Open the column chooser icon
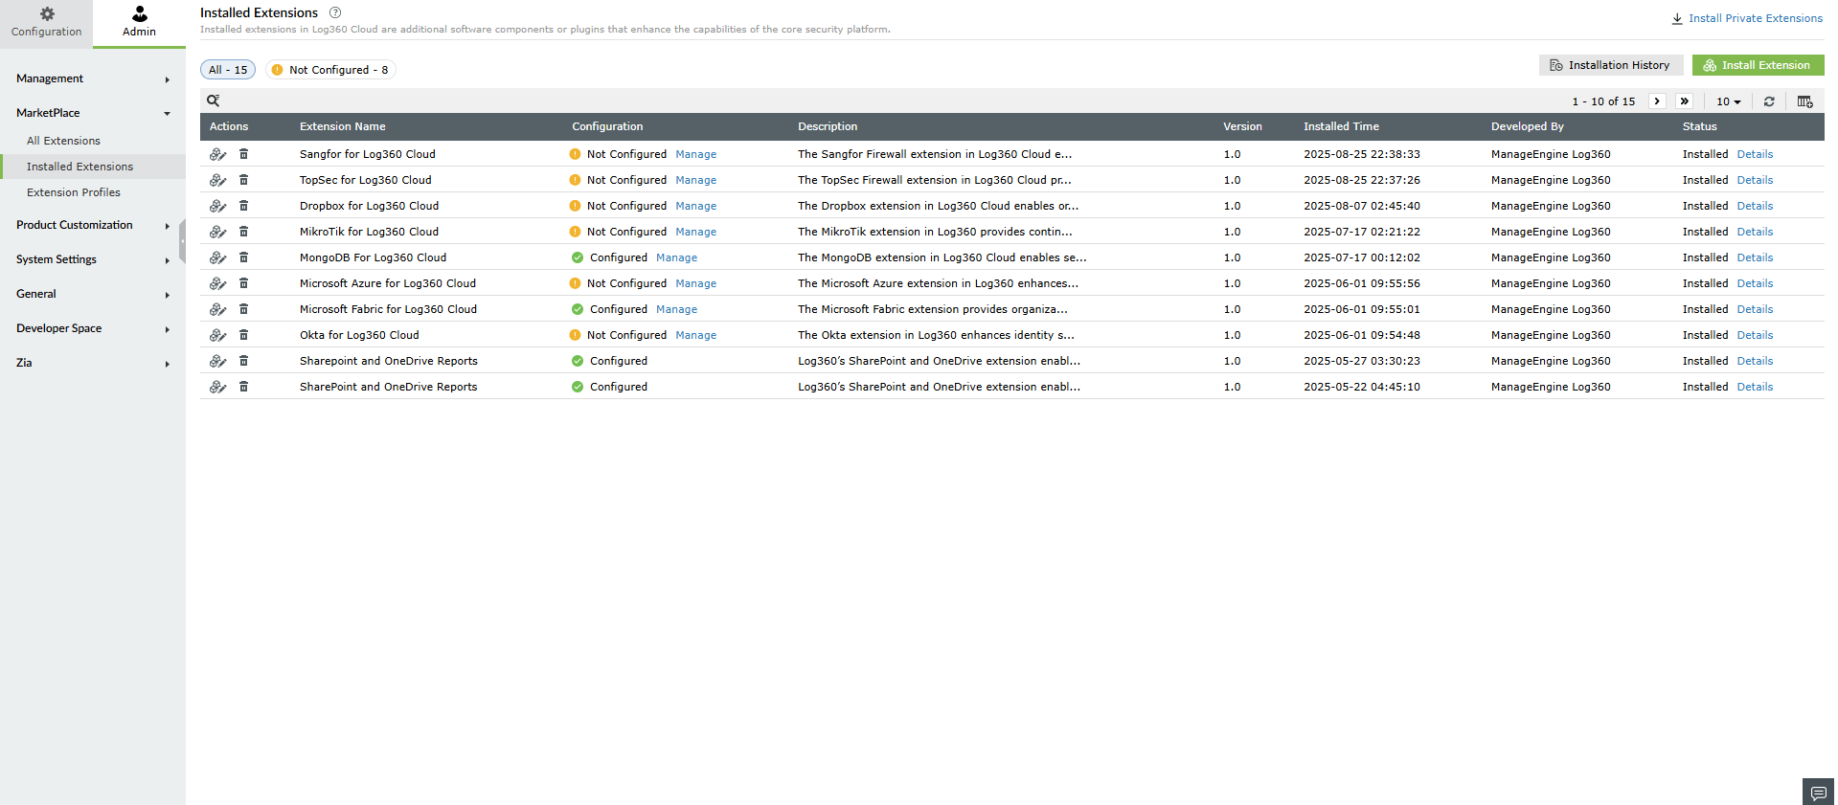The width and height of the screenshot is (1838, 805). (x=1804, y=101)
